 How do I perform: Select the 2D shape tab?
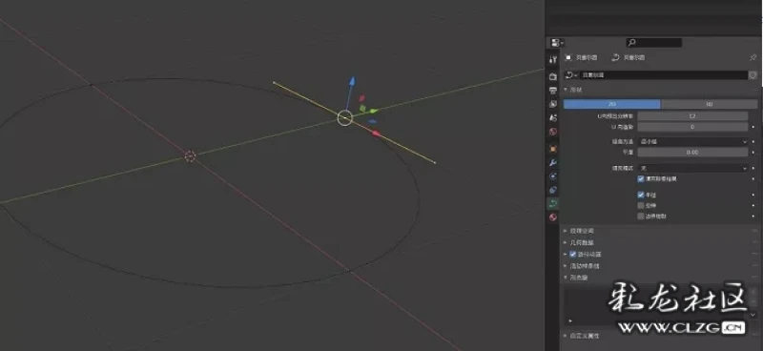(x=611, y=104)
